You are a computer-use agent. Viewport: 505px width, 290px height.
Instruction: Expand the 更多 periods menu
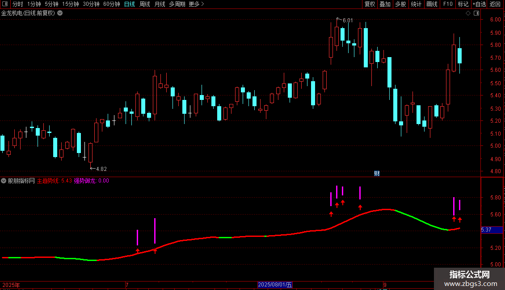click(x=197, y=4)
